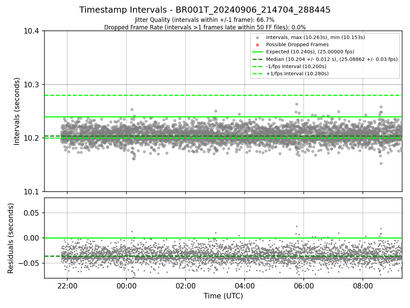The height and width of the screenshot is (308, 410).
Task: Click the Residuals (seconds) axis label
Action: tap(11, 238)
